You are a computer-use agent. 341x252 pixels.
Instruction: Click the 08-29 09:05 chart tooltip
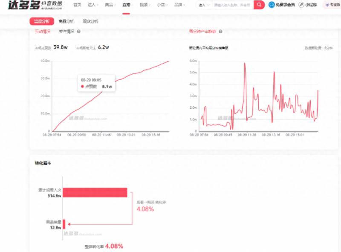[x=96, y=83]
